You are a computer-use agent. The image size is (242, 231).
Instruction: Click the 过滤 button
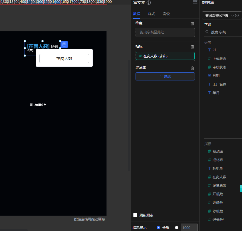tap(165, 76)
